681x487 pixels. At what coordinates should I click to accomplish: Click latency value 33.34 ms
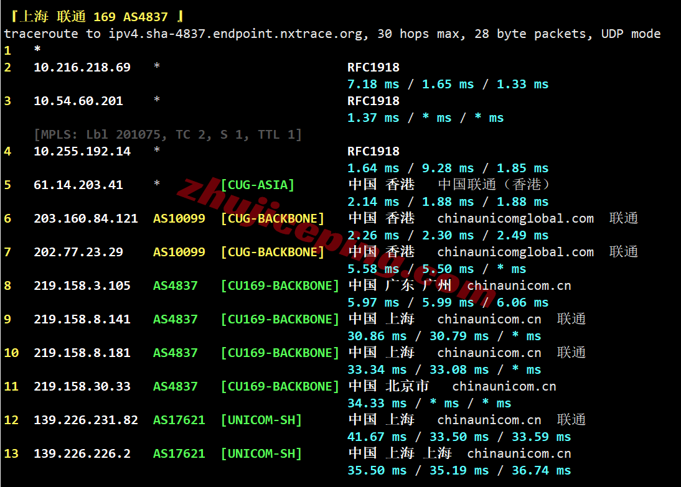tap(377, 370)
